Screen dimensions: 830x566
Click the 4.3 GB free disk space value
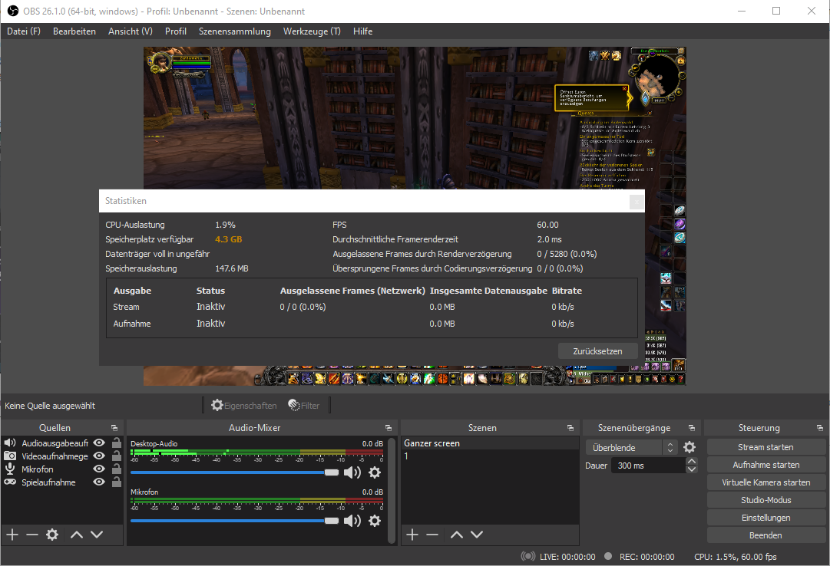click(x=228, y=239)
